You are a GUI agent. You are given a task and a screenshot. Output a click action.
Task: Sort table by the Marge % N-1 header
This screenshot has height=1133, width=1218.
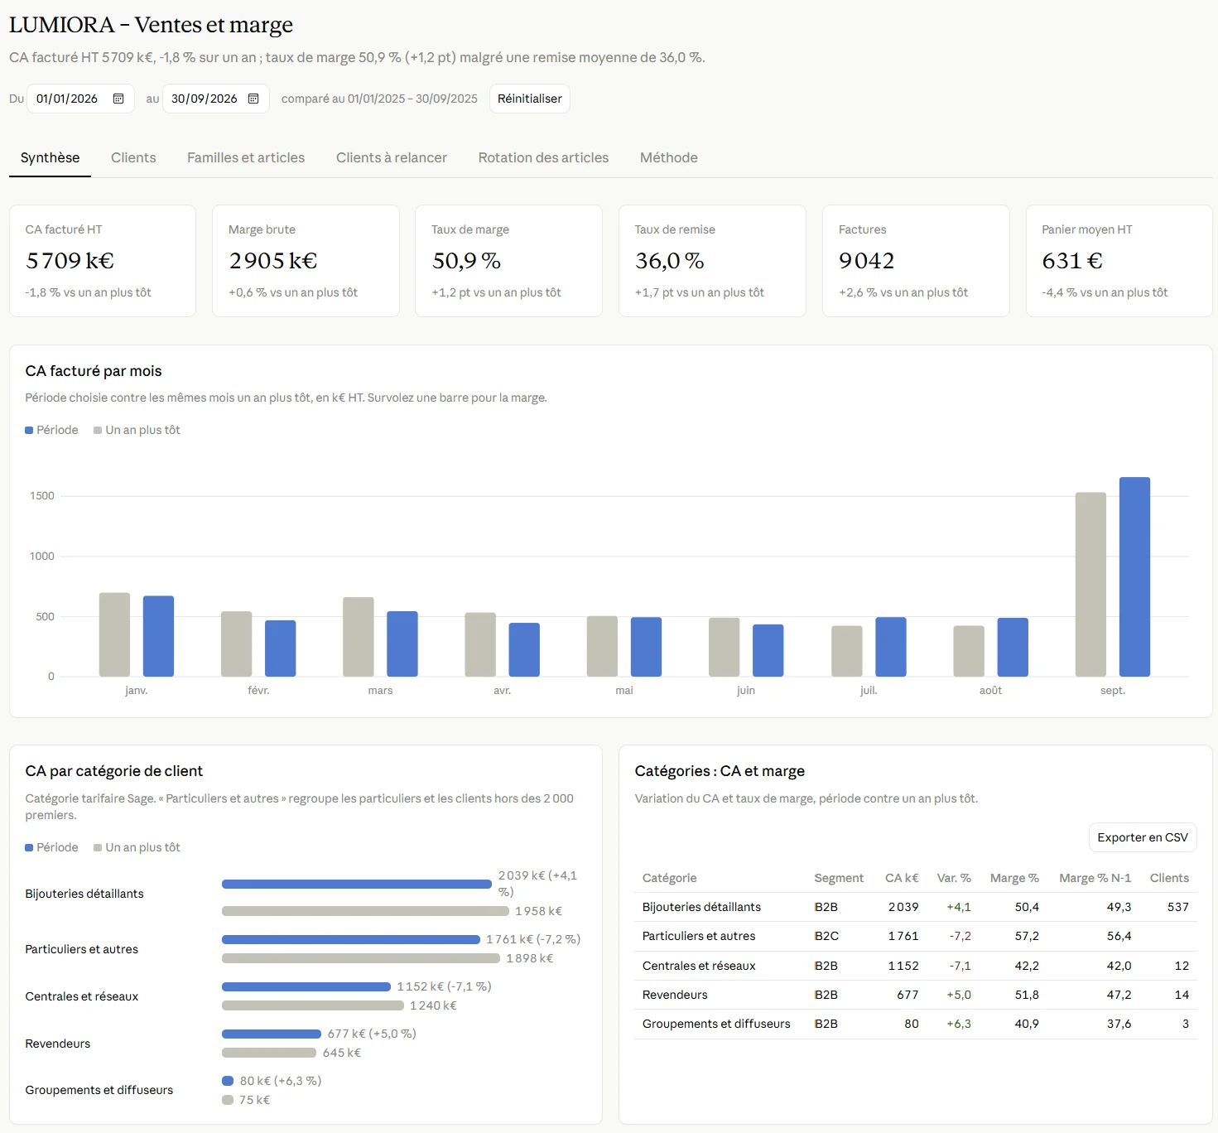pos(1095,878)
